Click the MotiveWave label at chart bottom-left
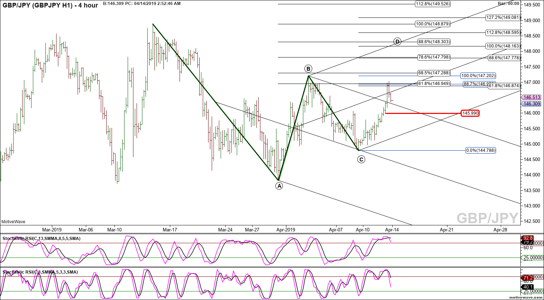The height and width of the screenshot is (300, 544). [x=13, y=222]
